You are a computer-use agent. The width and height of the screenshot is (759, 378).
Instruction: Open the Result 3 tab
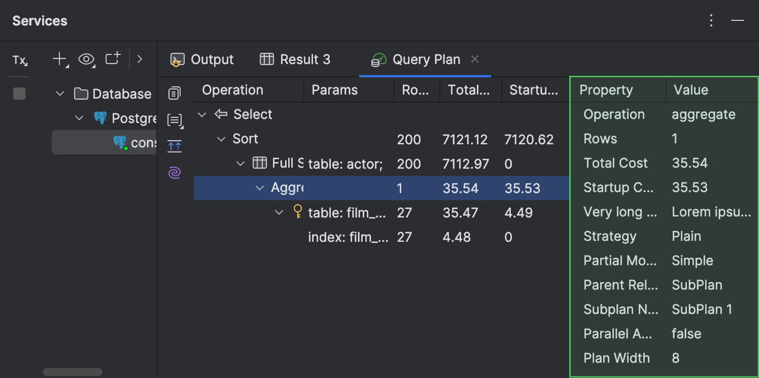(295, 59)
